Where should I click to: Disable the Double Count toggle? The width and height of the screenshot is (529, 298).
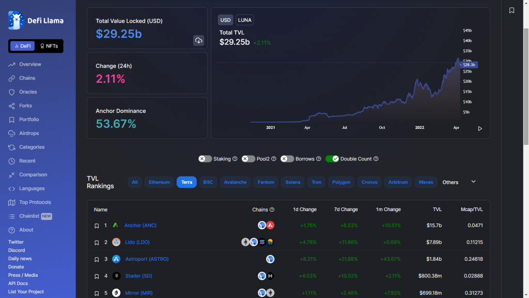(x=332, y=159)
